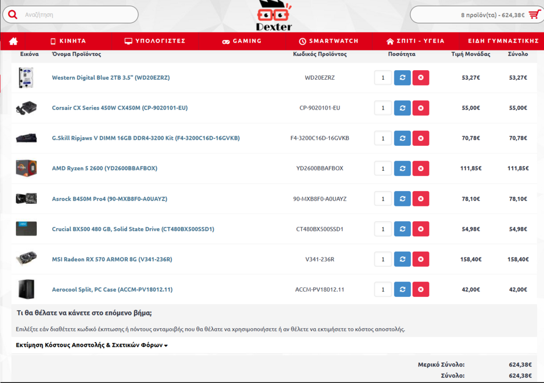
Task: Click quantity field for Crucial BX500
Action: [x=383, y=229]
